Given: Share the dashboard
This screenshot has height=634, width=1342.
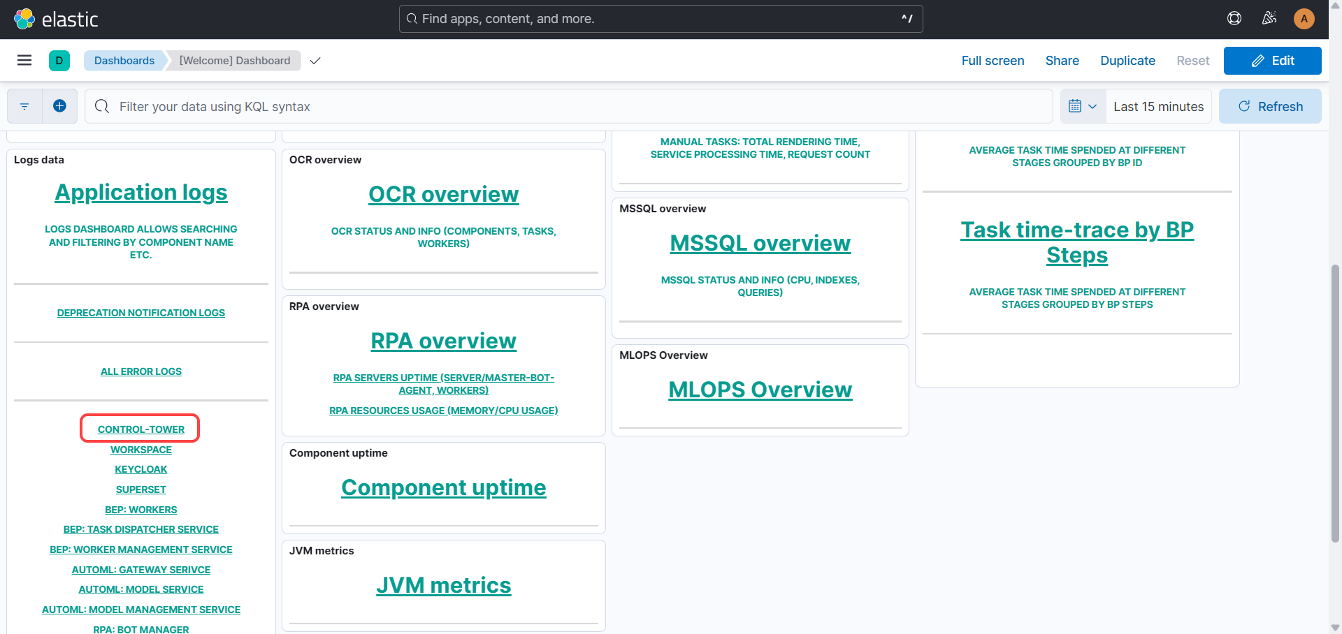Looking at the screenshot, I should (x=1062, y=61).
